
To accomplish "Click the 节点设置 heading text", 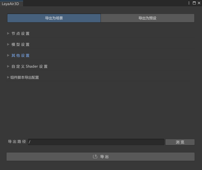I will (x=20, y=34).
